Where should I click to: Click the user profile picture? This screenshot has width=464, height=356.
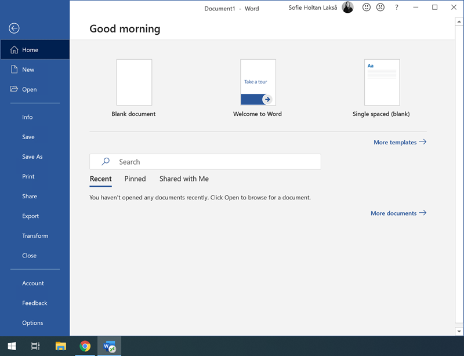pos(347,7)
